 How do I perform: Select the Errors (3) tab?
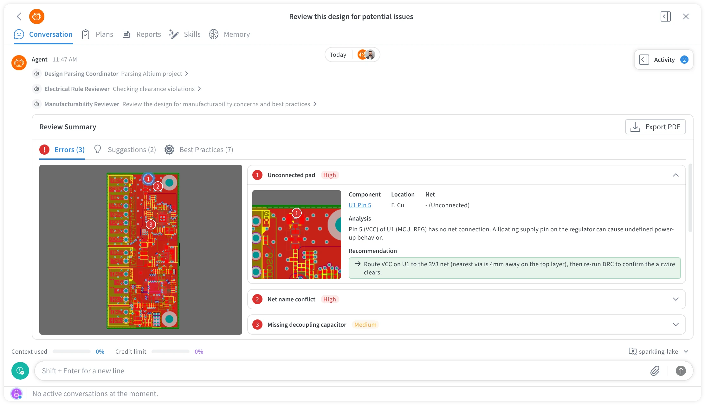point(62,150)
